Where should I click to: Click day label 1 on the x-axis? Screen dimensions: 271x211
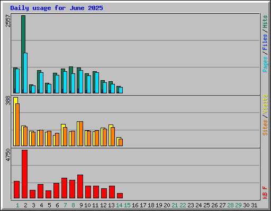click(17, 205)
